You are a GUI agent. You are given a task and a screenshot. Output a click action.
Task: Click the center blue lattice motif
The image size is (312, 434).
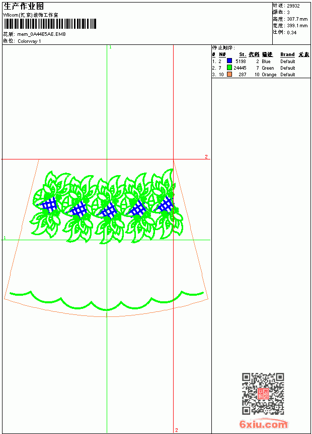click(x=108, y=210)
